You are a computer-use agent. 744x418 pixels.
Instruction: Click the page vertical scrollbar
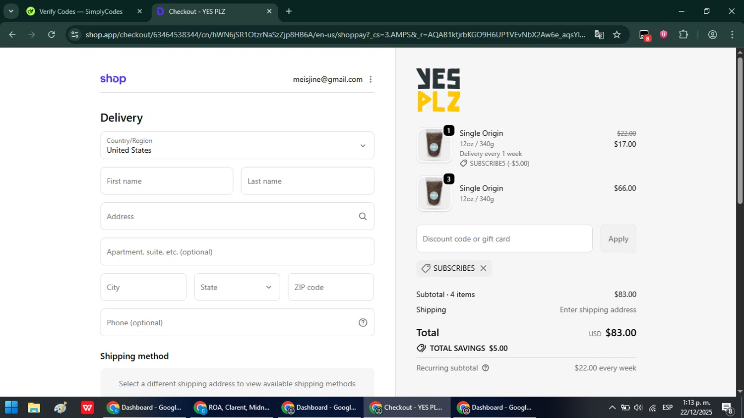coord(740,131)
